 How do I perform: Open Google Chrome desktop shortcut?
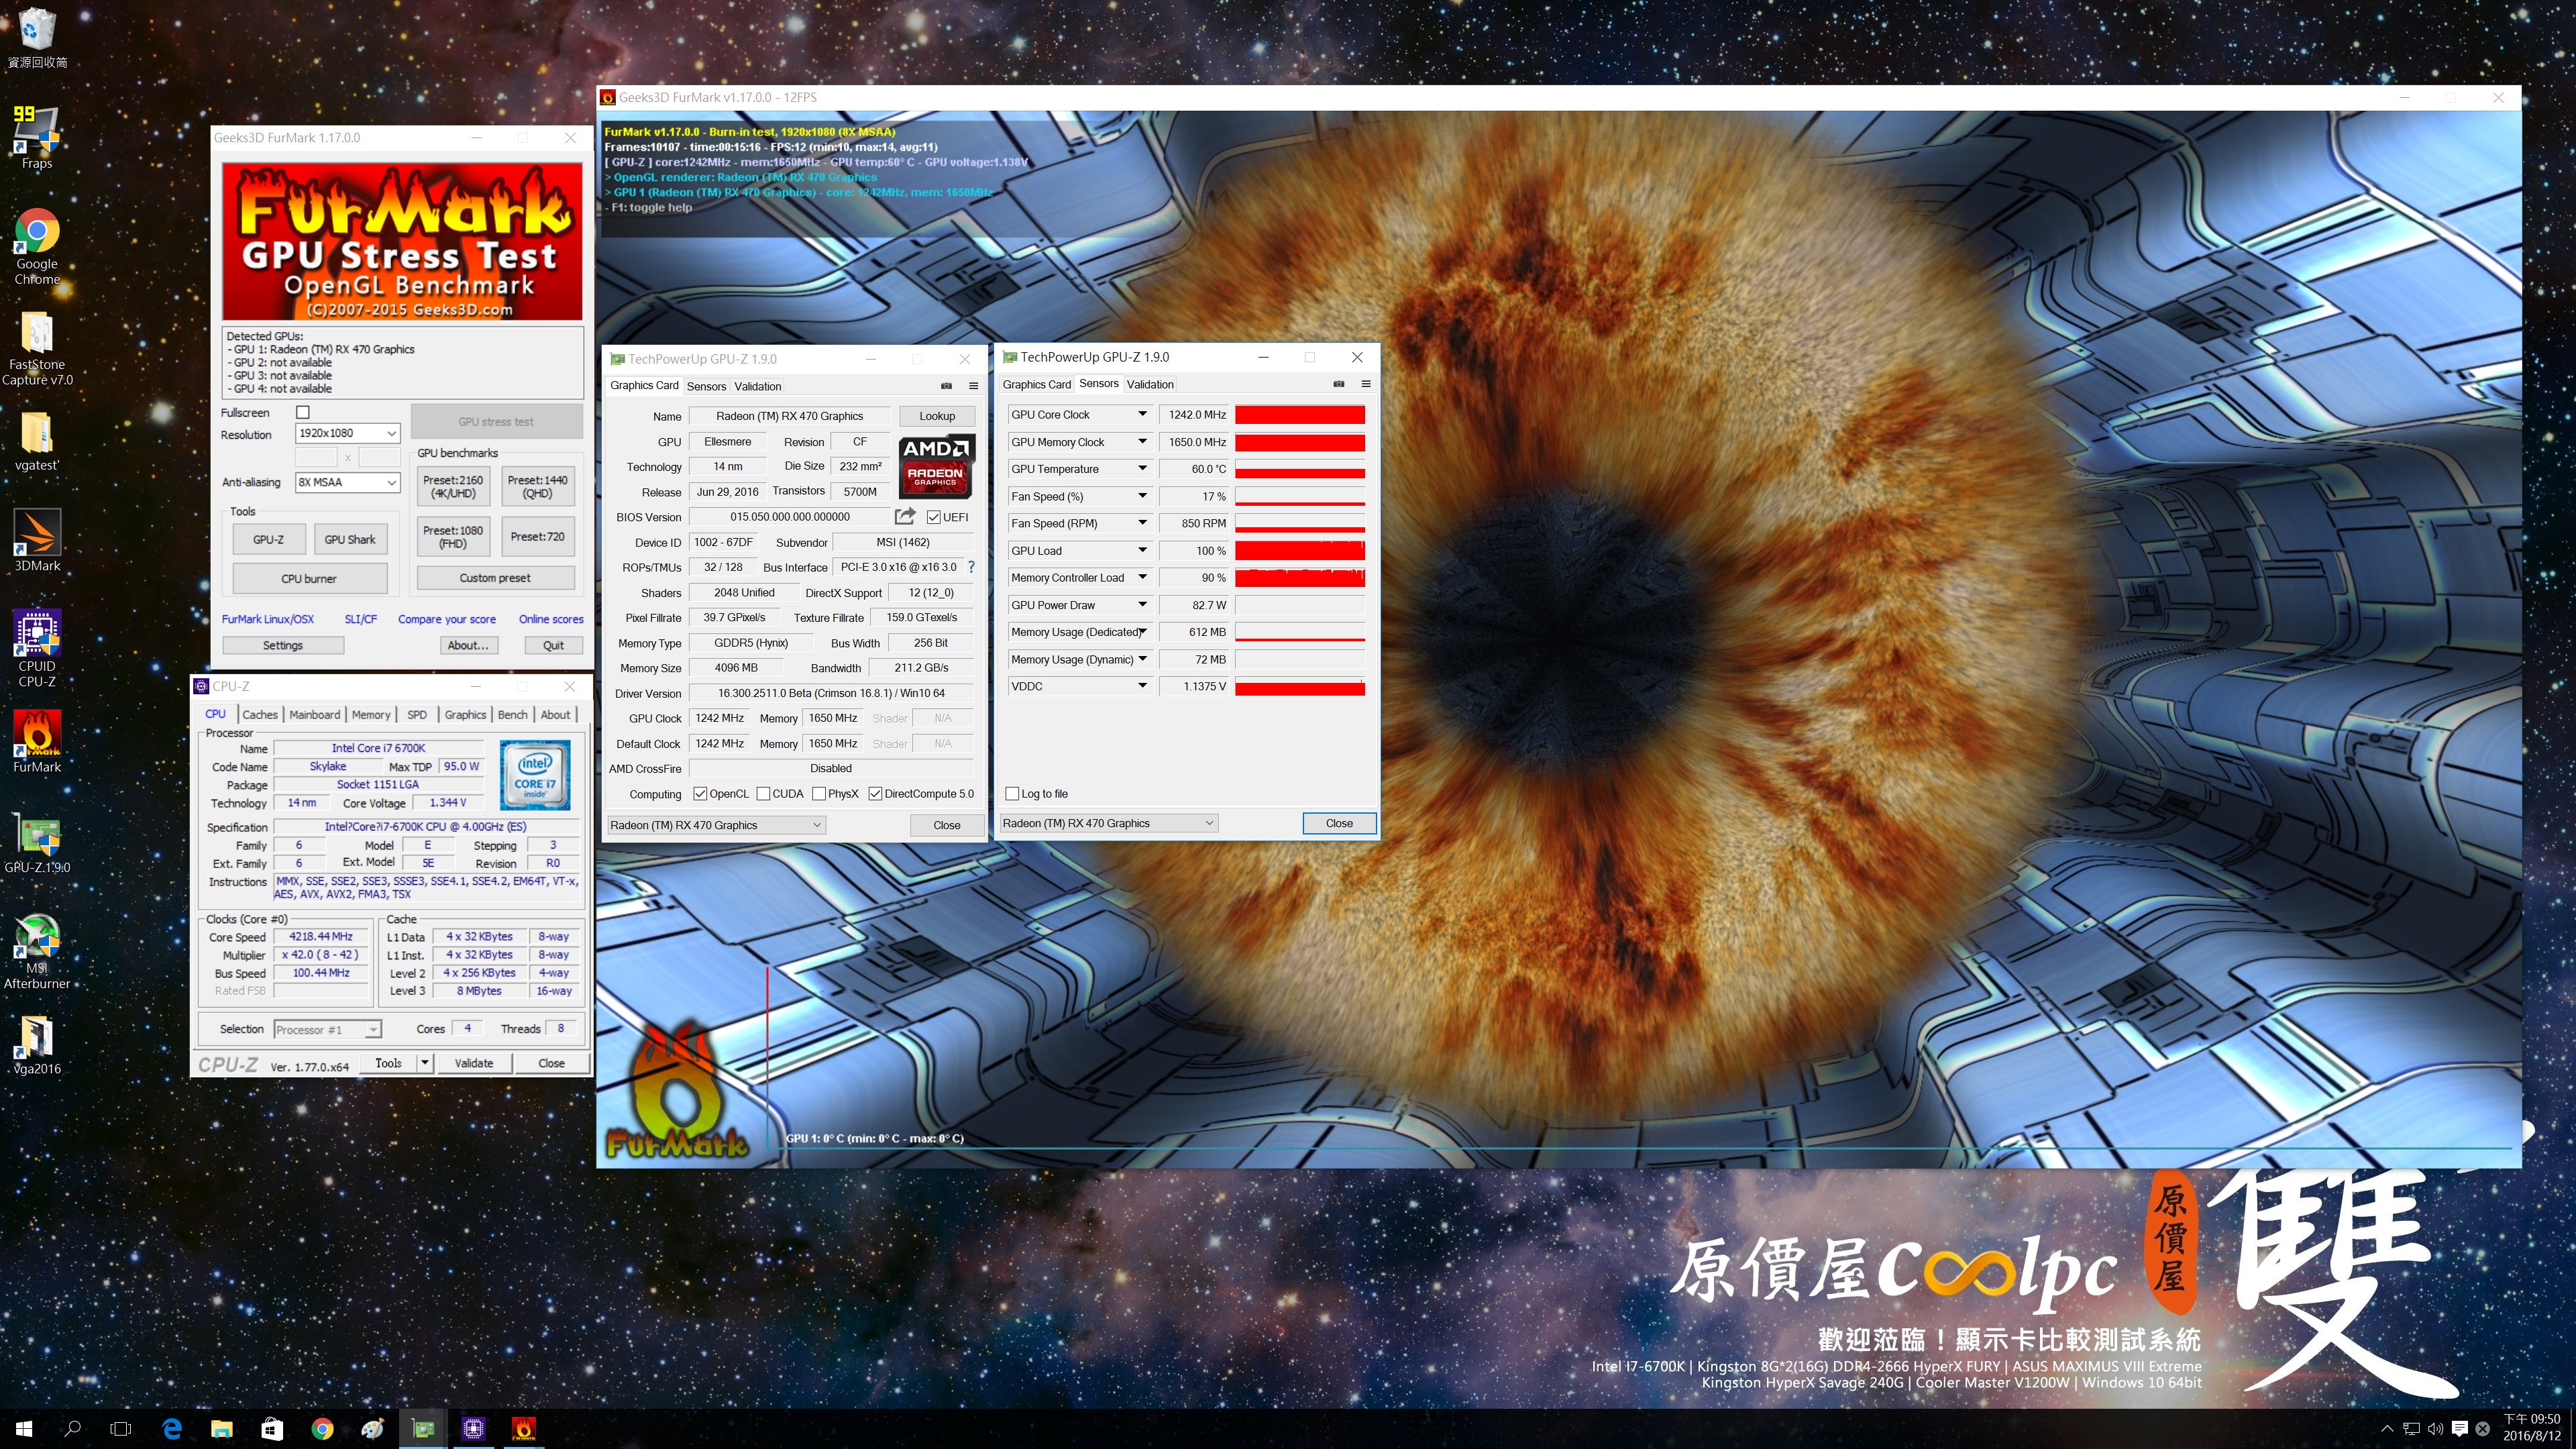[37, 246]
